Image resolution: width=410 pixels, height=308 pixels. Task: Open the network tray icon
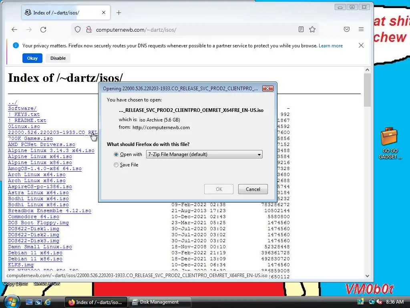tap(371, 302)
